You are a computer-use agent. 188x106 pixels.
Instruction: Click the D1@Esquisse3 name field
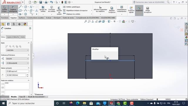click(x=17, y=71)
